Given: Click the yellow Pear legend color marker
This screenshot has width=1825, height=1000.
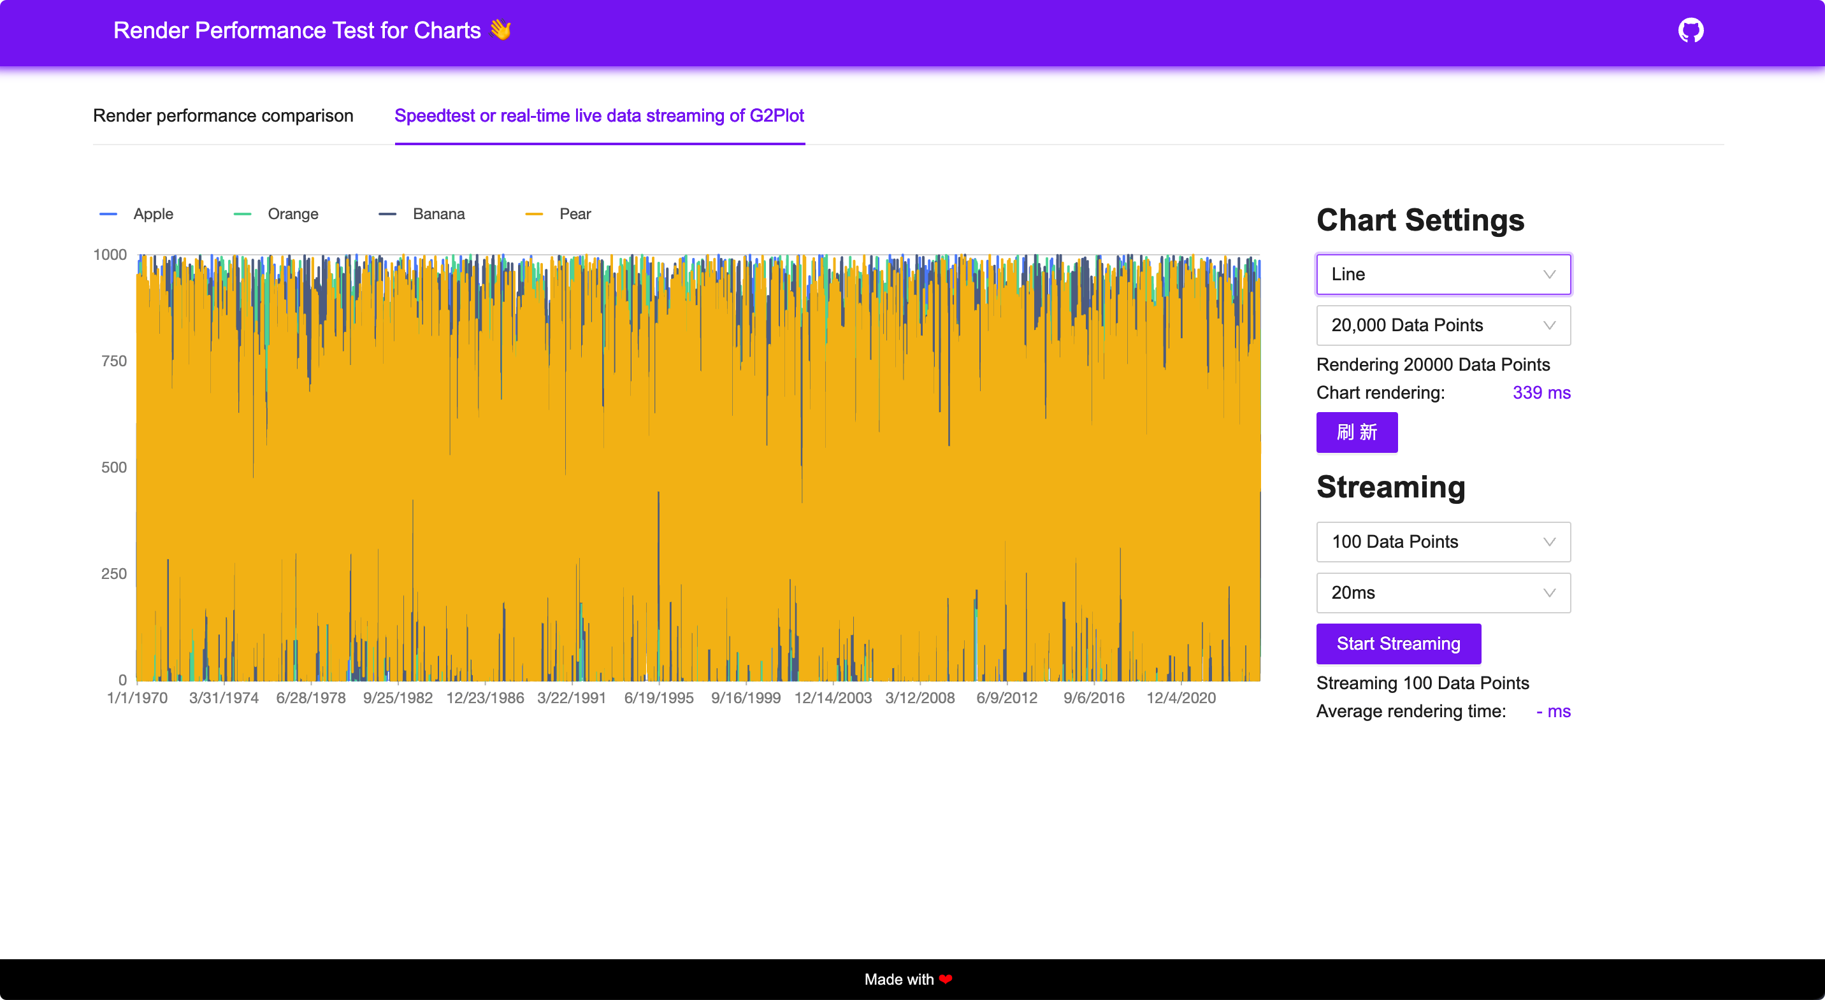Looking at the screenshot, I should 534,214.
